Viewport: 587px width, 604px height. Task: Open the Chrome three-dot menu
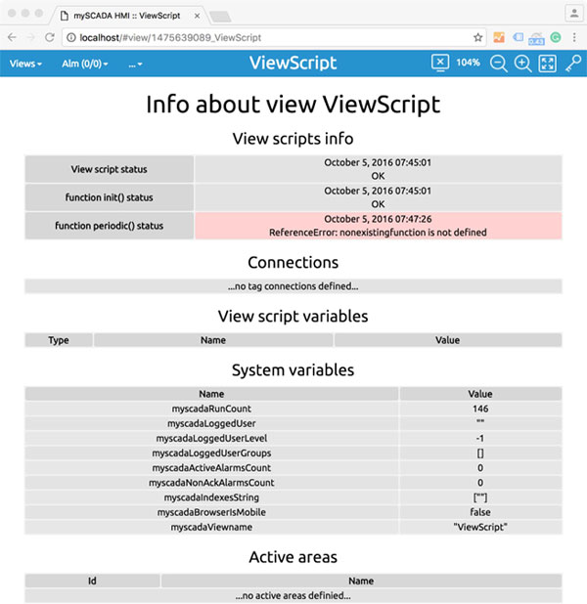point(574,37)
